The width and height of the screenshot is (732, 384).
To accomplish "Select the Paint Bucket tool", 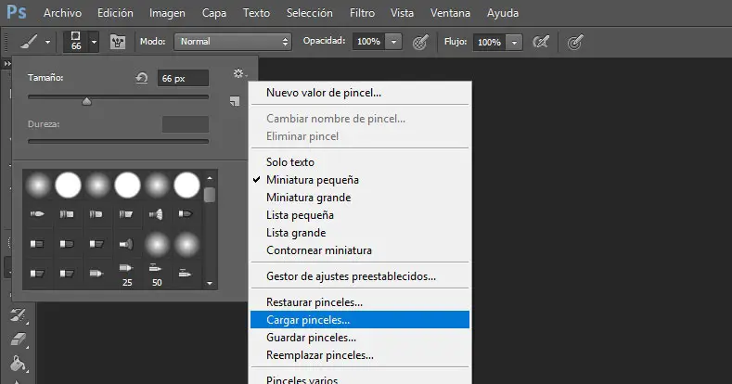I will pyautogui.click(x=18, y=362).
